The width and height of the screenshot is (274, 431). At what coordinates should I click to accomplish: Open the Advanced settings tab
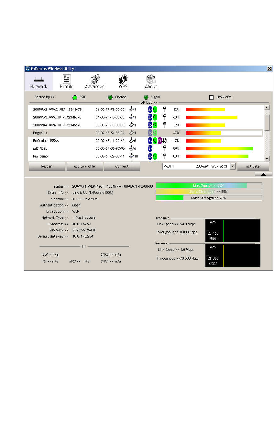coord(94,81)
